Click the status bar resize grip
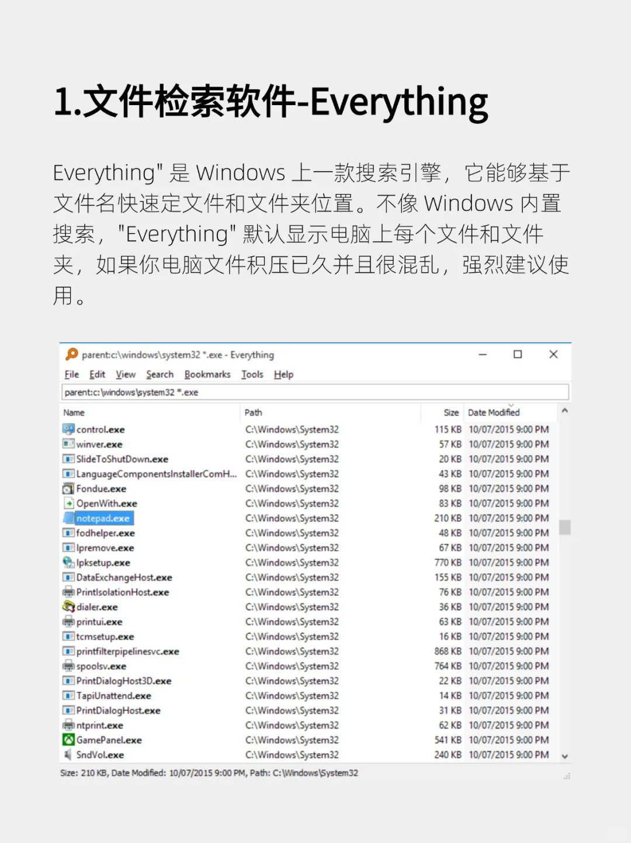This screenshot has width=631, height=843. point(566,776)
